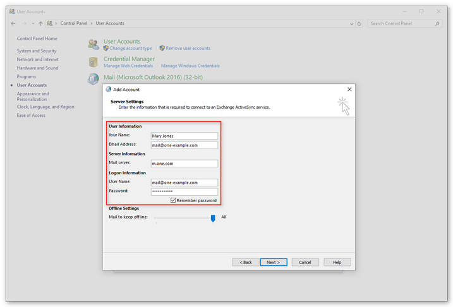Click the Mail server field
The width and height of the screenshot is (453, 307).
[184, 164]
